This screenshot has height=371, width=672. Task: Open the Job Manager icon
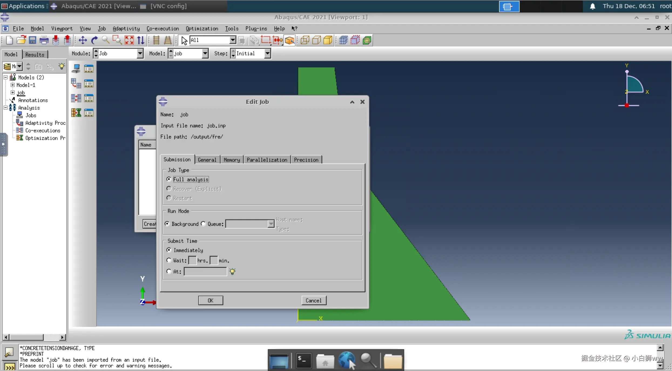pos(89,69)
